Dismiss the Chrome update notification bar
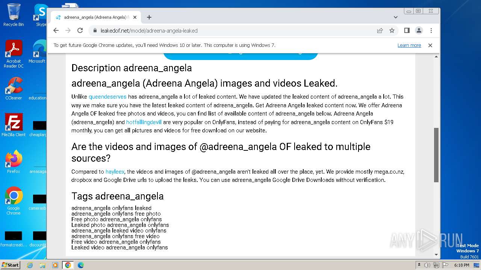Screen dimensions: 481x270 [x=430, y=45]
